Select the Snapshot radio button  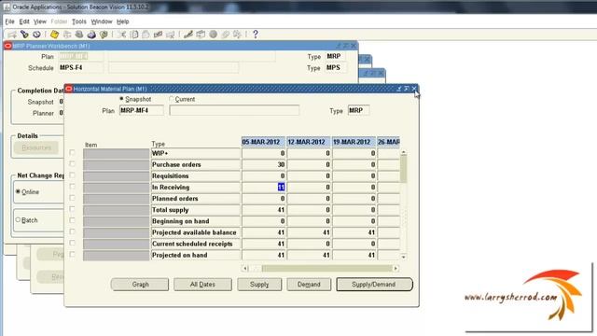pos(122,99)
